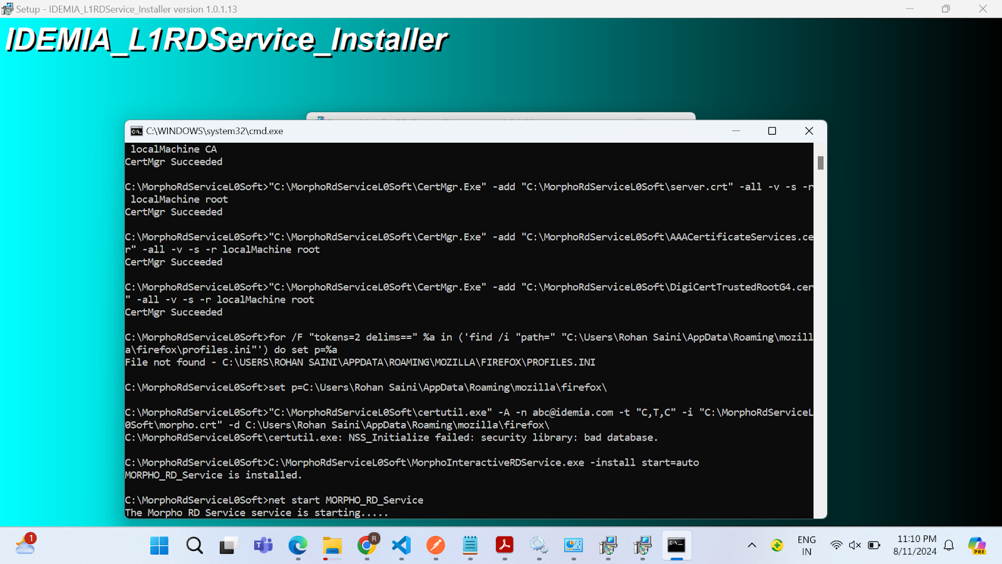Click the CertMgr command adding DigiCertTrustedRootG4
1002x564 pixels.
click(x=469, y=293)
